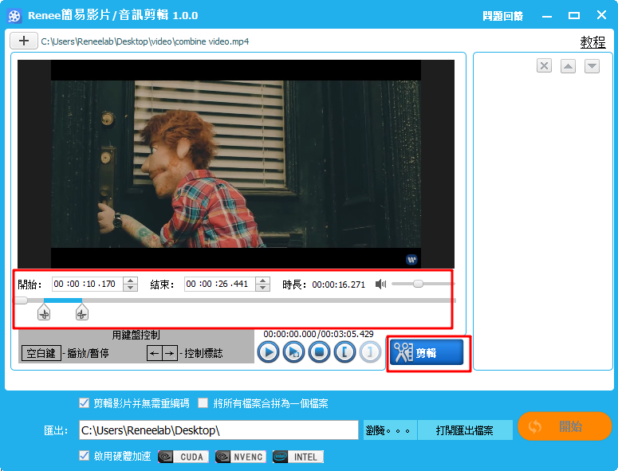Toggle 啟用硬體加速 checkbox
This screenshot has width=618, height=471.
coord(85,457)
